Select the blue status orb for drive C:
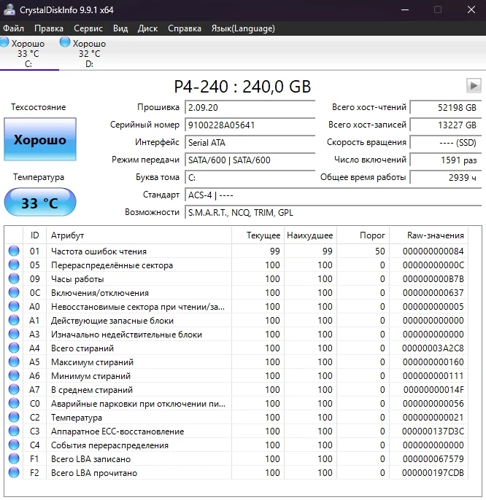 [4, 42]
